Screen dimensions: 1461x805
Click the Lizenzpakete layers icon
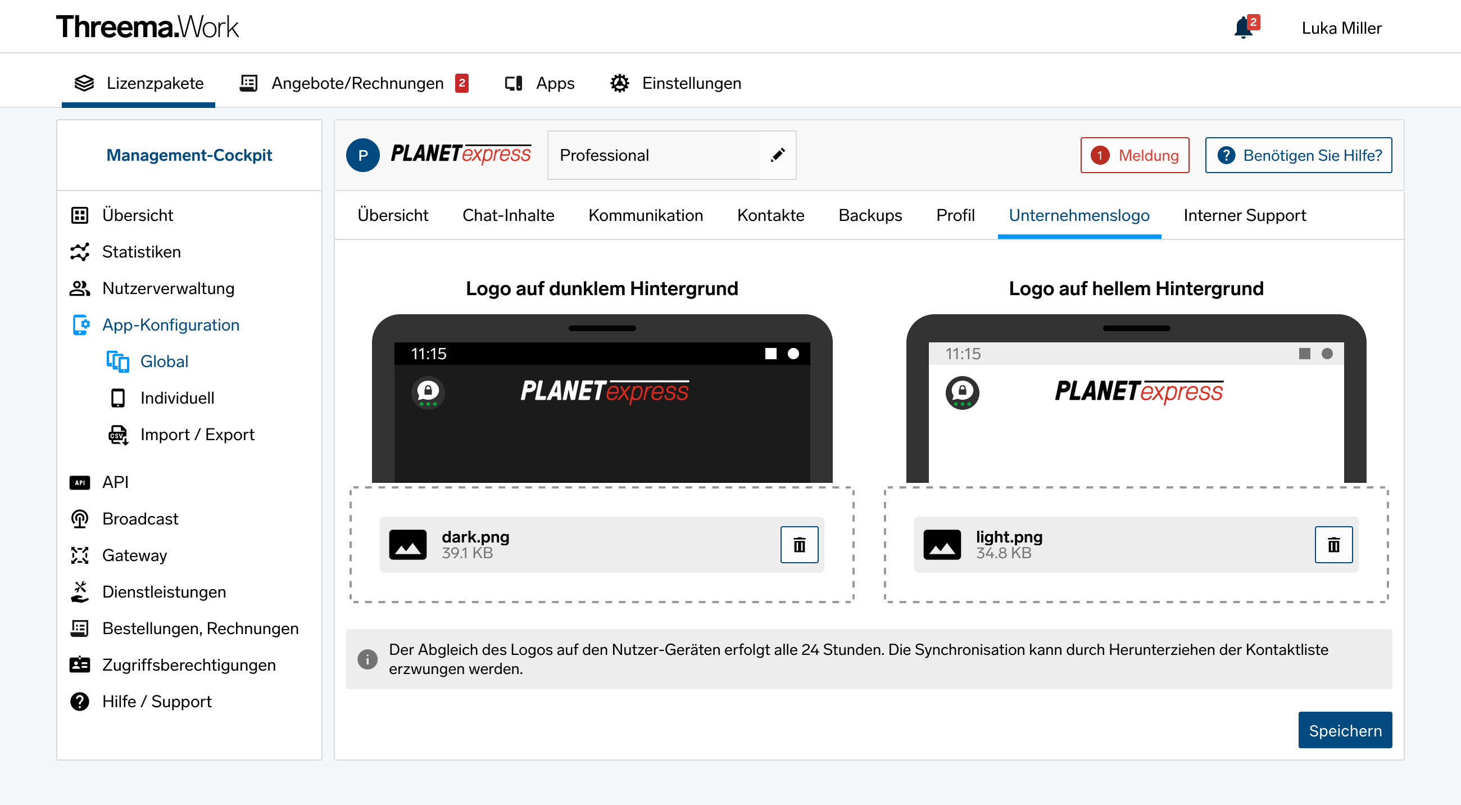tap(84, 83)
